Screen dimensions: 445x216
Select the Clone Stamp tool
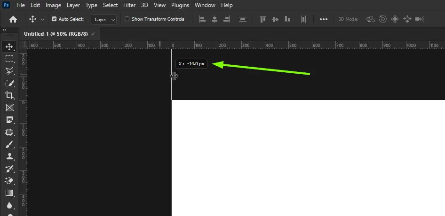pos(9,157)
